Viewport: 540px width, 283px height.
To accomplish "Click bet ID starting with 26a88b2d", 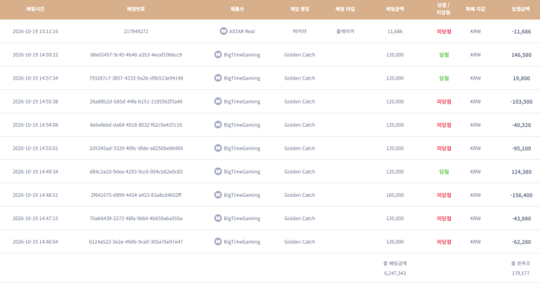I will click(136, 102).
